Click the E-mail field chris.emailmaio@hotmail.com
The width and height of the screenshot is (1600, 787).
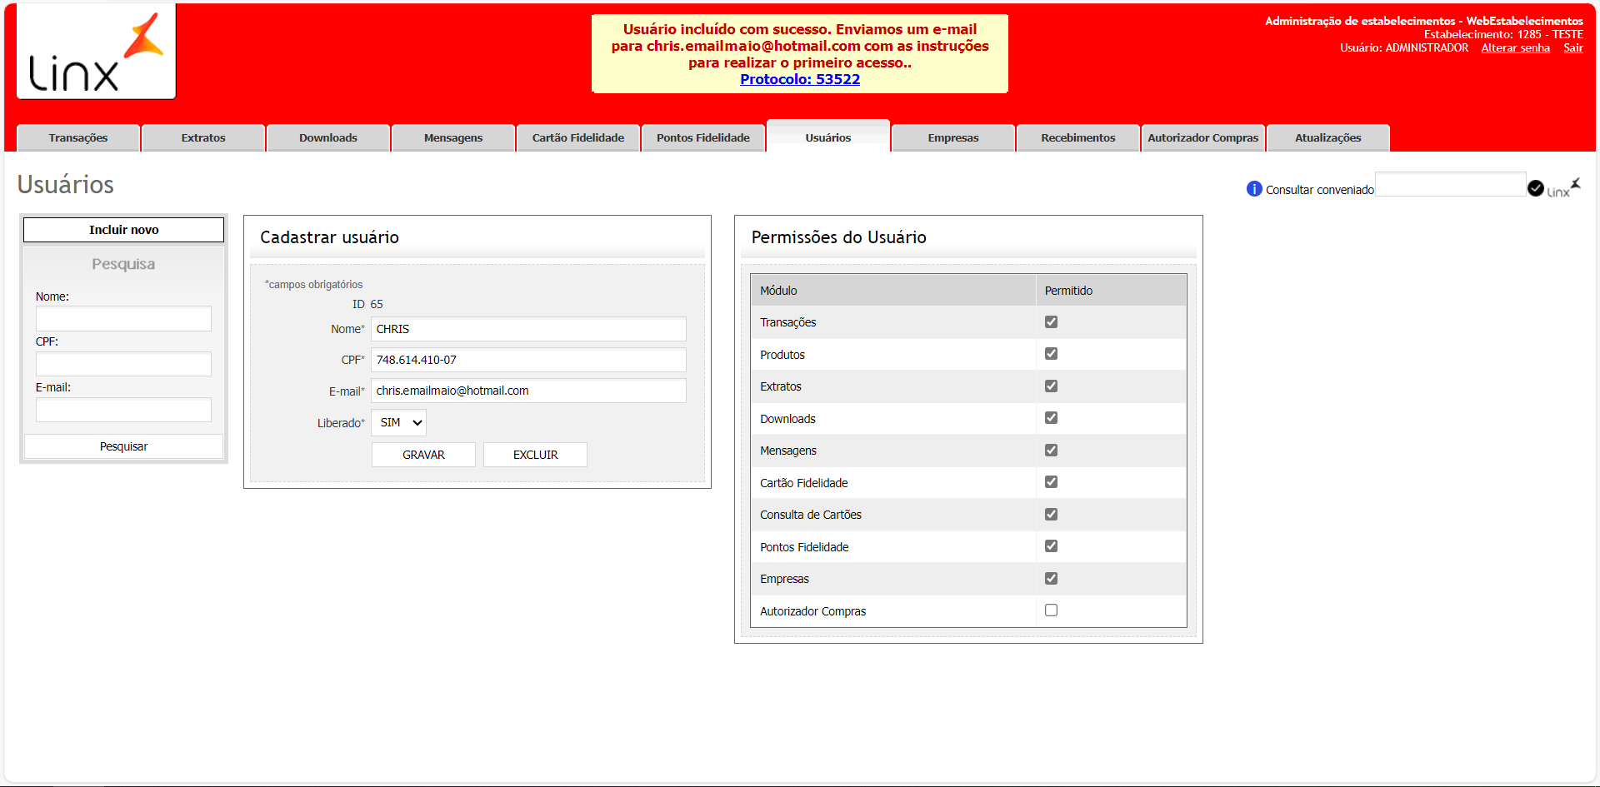[x=528, y=391]
